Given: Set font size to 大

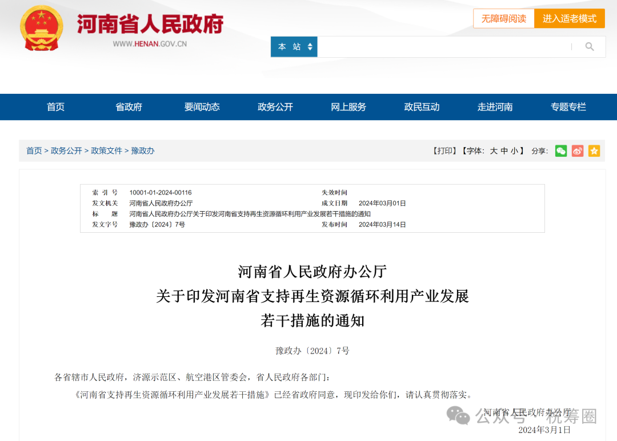Looking at the screenshot, I should click(494, 151).
